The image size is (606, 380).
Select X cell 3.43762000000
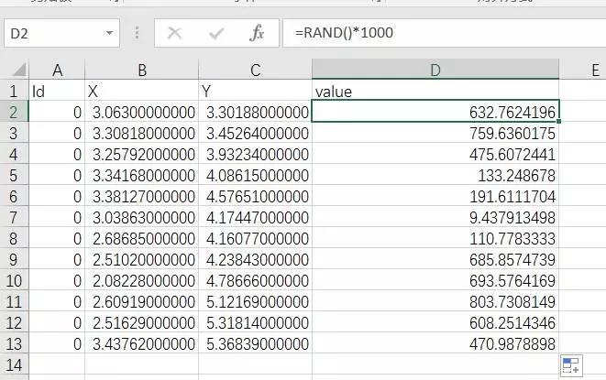coord(141,343)
